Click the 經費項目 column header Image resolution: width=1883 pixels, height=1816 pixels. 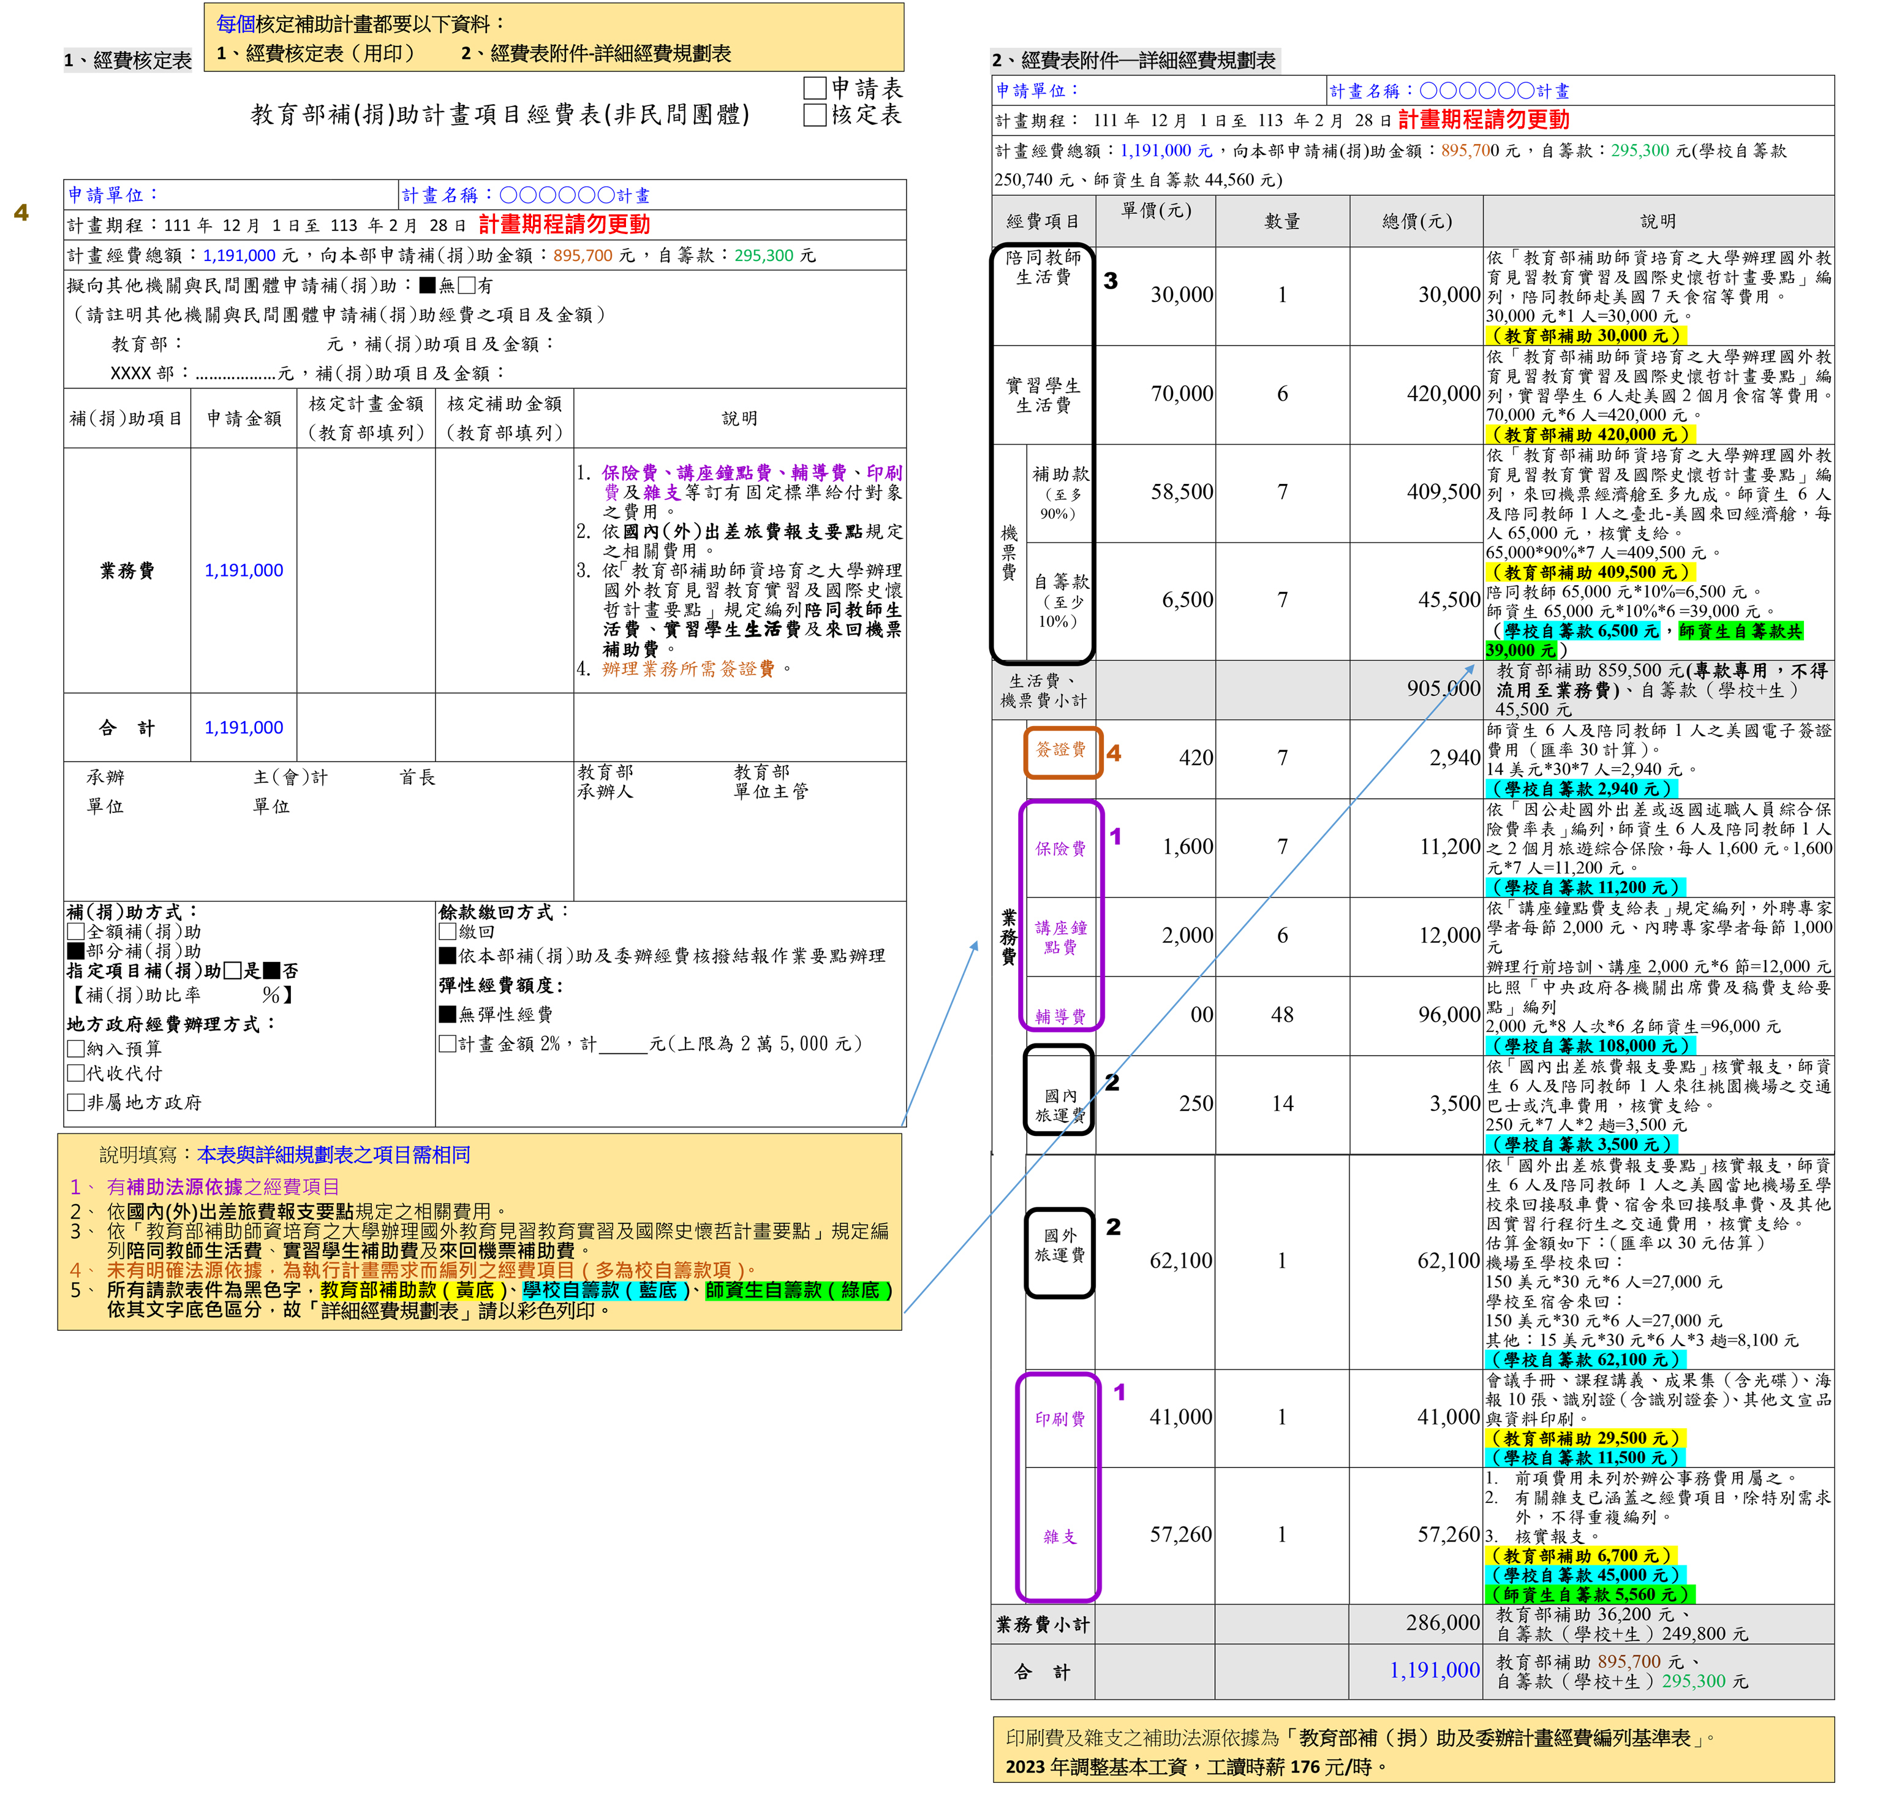tap(1043, 222)
